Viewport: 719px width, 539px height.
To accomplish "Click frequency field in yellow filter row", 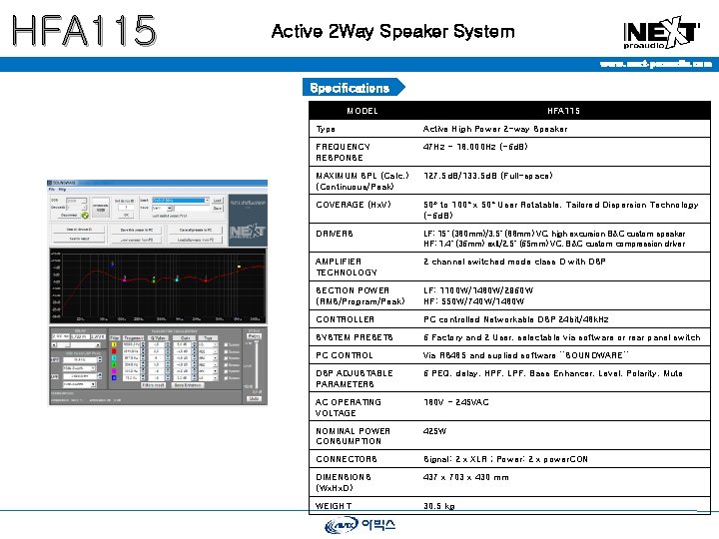I will coord(132,344).
